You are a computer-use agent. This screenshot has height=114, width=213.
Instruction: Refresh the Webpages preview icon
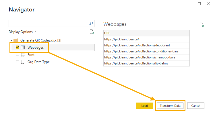tap(202, 25)
